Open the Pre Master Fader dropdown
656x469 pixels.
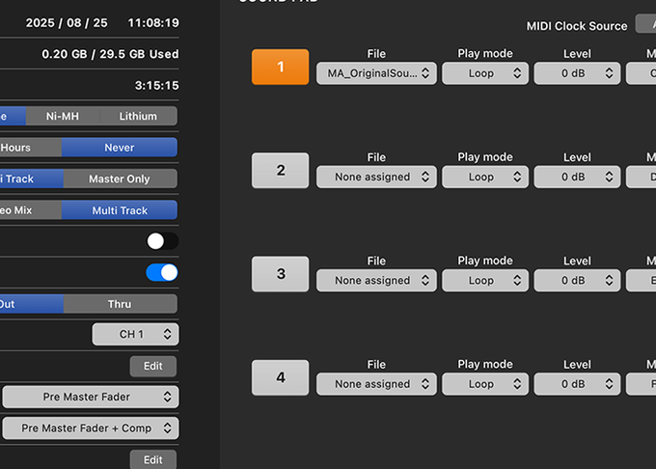tap(90, 397)
